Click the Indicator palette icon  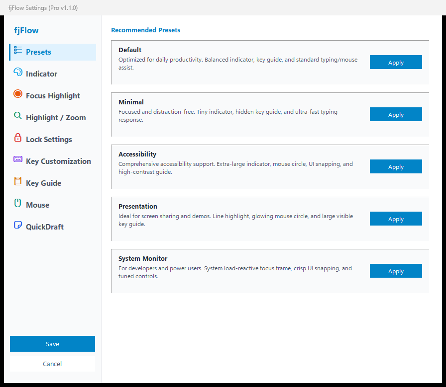click(x=17, y=72)
